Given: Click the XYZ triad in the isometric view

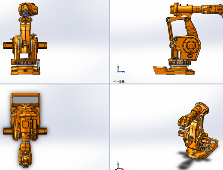Looking at the screenshot, I should (120, 166).
